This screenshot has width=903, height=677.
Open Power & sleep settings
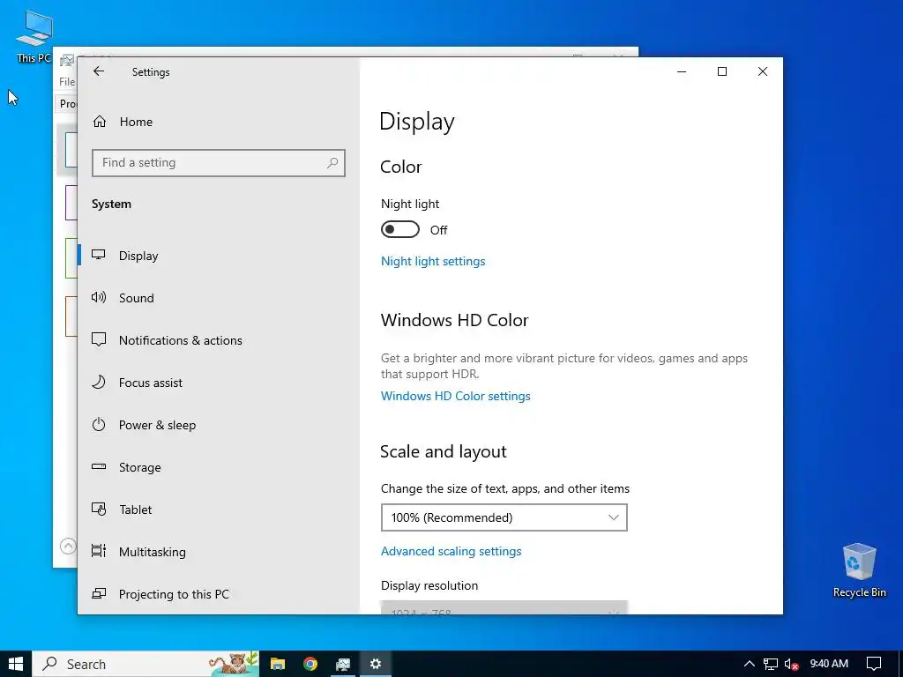coord(219,425)
